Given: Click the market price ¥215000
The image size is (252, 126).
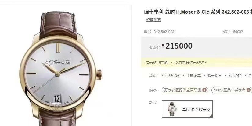Looking at the screenshot, I should click(x=177, y=46).
